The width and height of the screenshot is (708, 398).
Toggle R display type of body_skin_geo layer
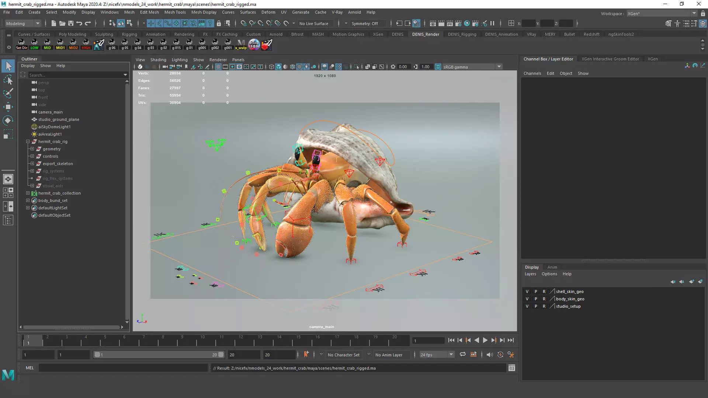pos(544,299)
